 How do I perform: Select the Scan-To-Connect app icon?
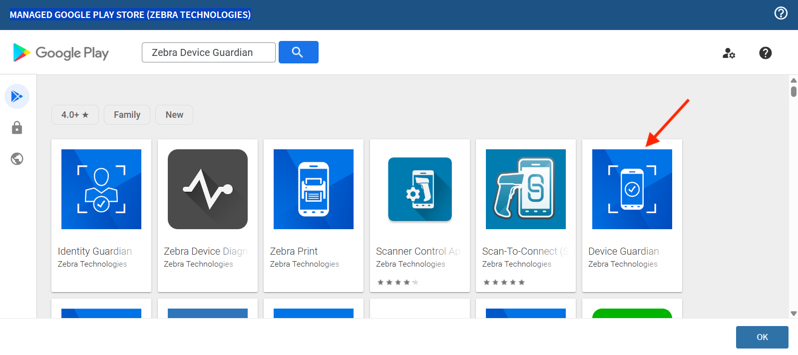point(526,189)
